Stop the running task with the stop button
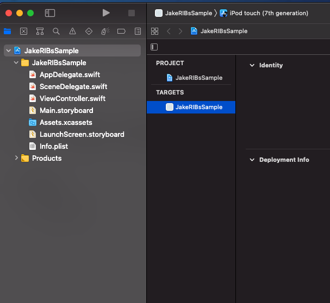330x303 pixels. click(132, 13)
